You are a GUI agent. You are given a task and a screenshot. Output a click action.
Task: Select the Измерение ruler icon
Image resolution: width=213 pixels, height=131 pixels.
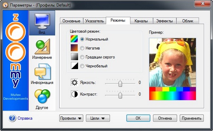pos(43,47)
